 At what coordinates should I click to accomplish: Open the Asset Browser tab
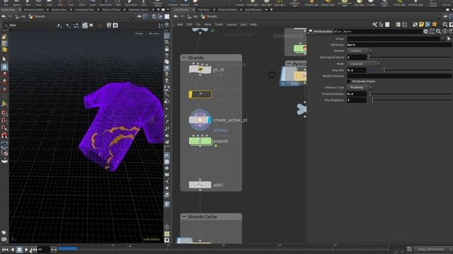pyautogui.click(x=253, y=9)
